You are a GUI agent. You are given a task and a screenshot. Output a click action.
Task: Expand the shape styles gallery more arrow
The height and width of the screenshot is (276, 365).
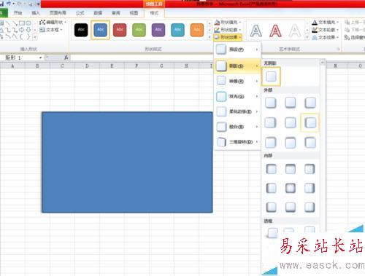tap(210, 37)
